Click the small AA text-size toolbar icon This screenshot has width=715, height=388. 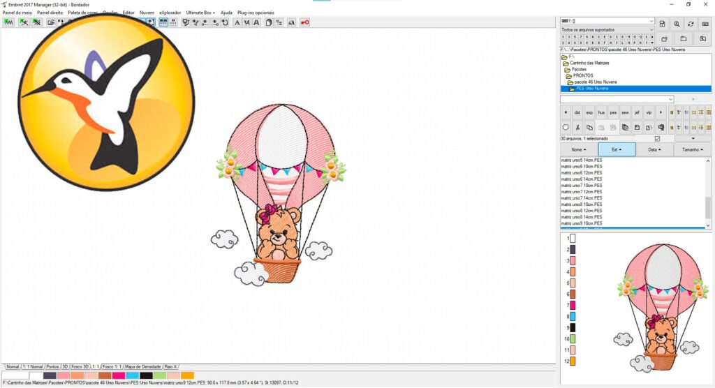pyautogui.click(x=291, y=22)
